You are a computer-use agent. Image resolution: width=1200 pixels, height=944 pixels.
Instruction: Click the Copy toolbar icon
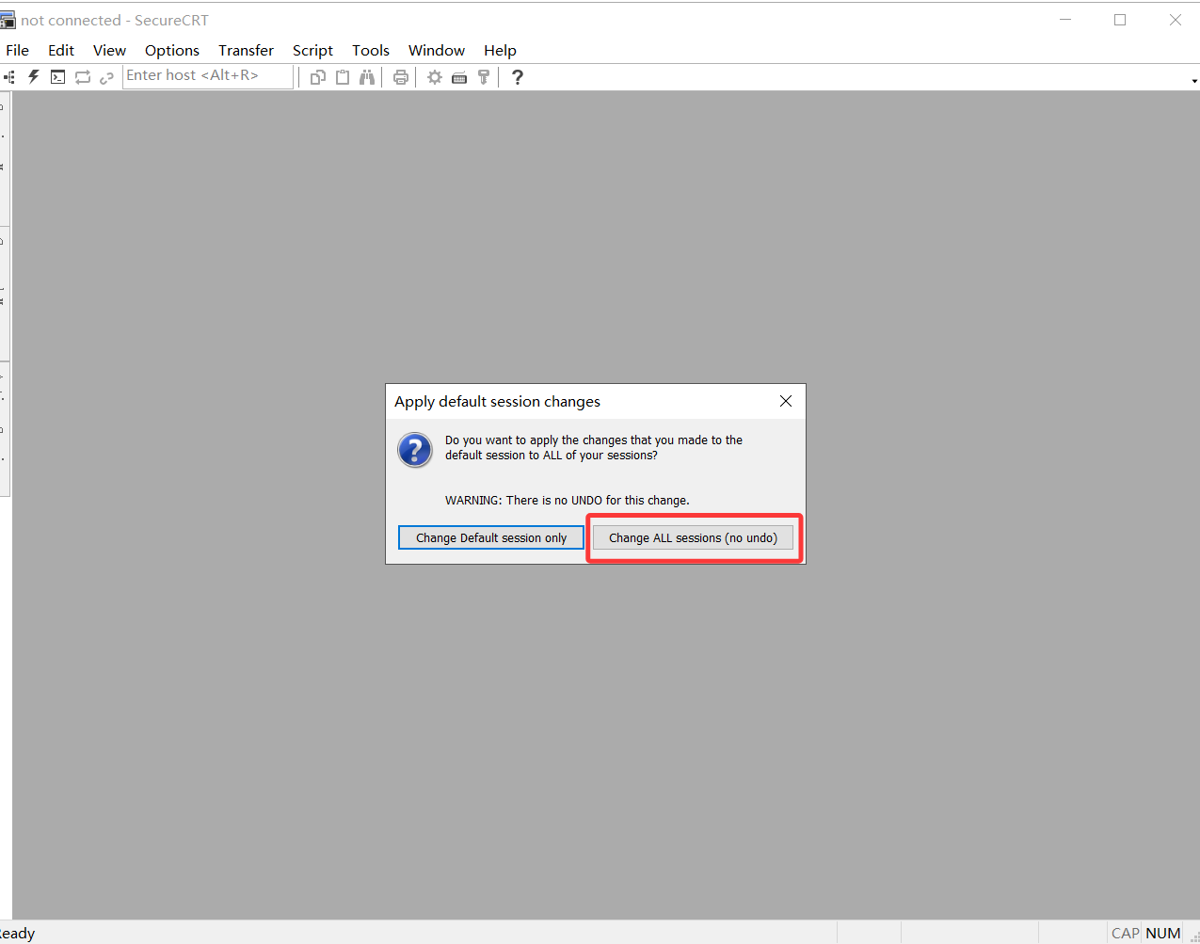[318, 77]
